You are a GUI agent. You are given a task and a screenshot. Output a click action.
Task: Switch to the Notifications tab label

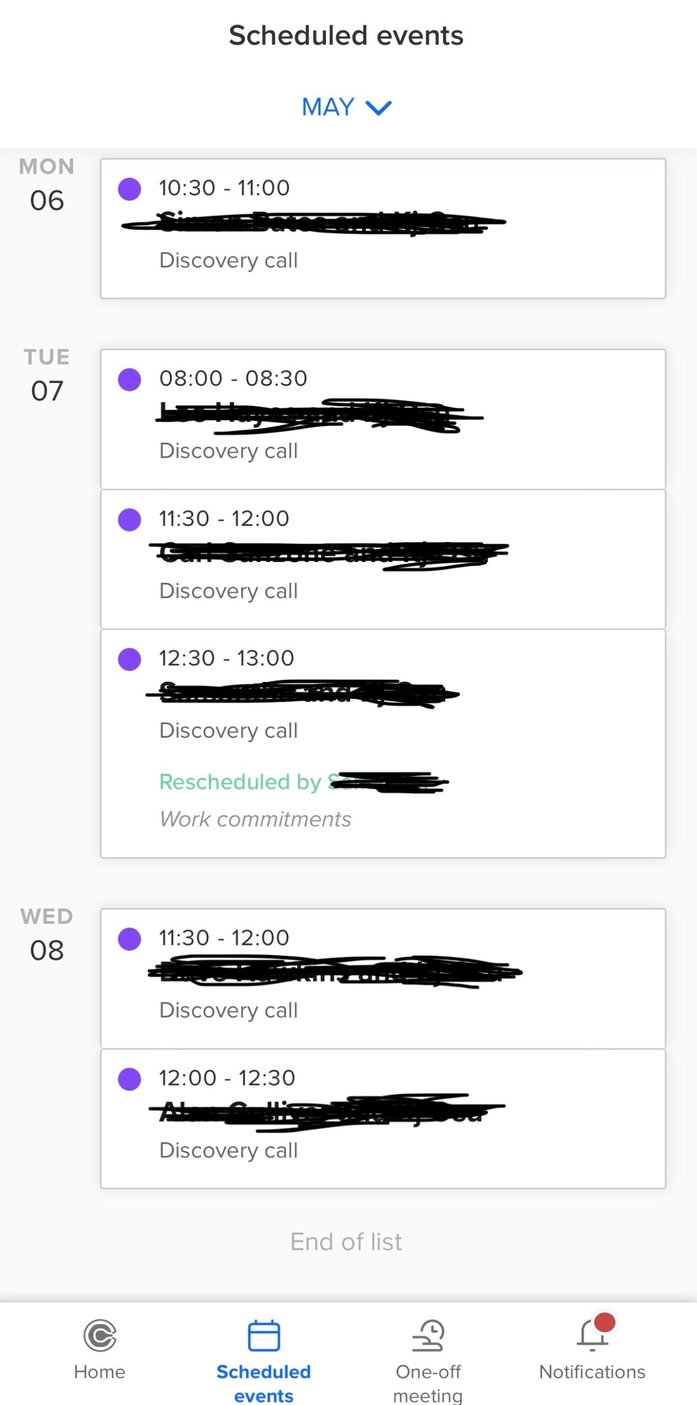[592, 1372]
